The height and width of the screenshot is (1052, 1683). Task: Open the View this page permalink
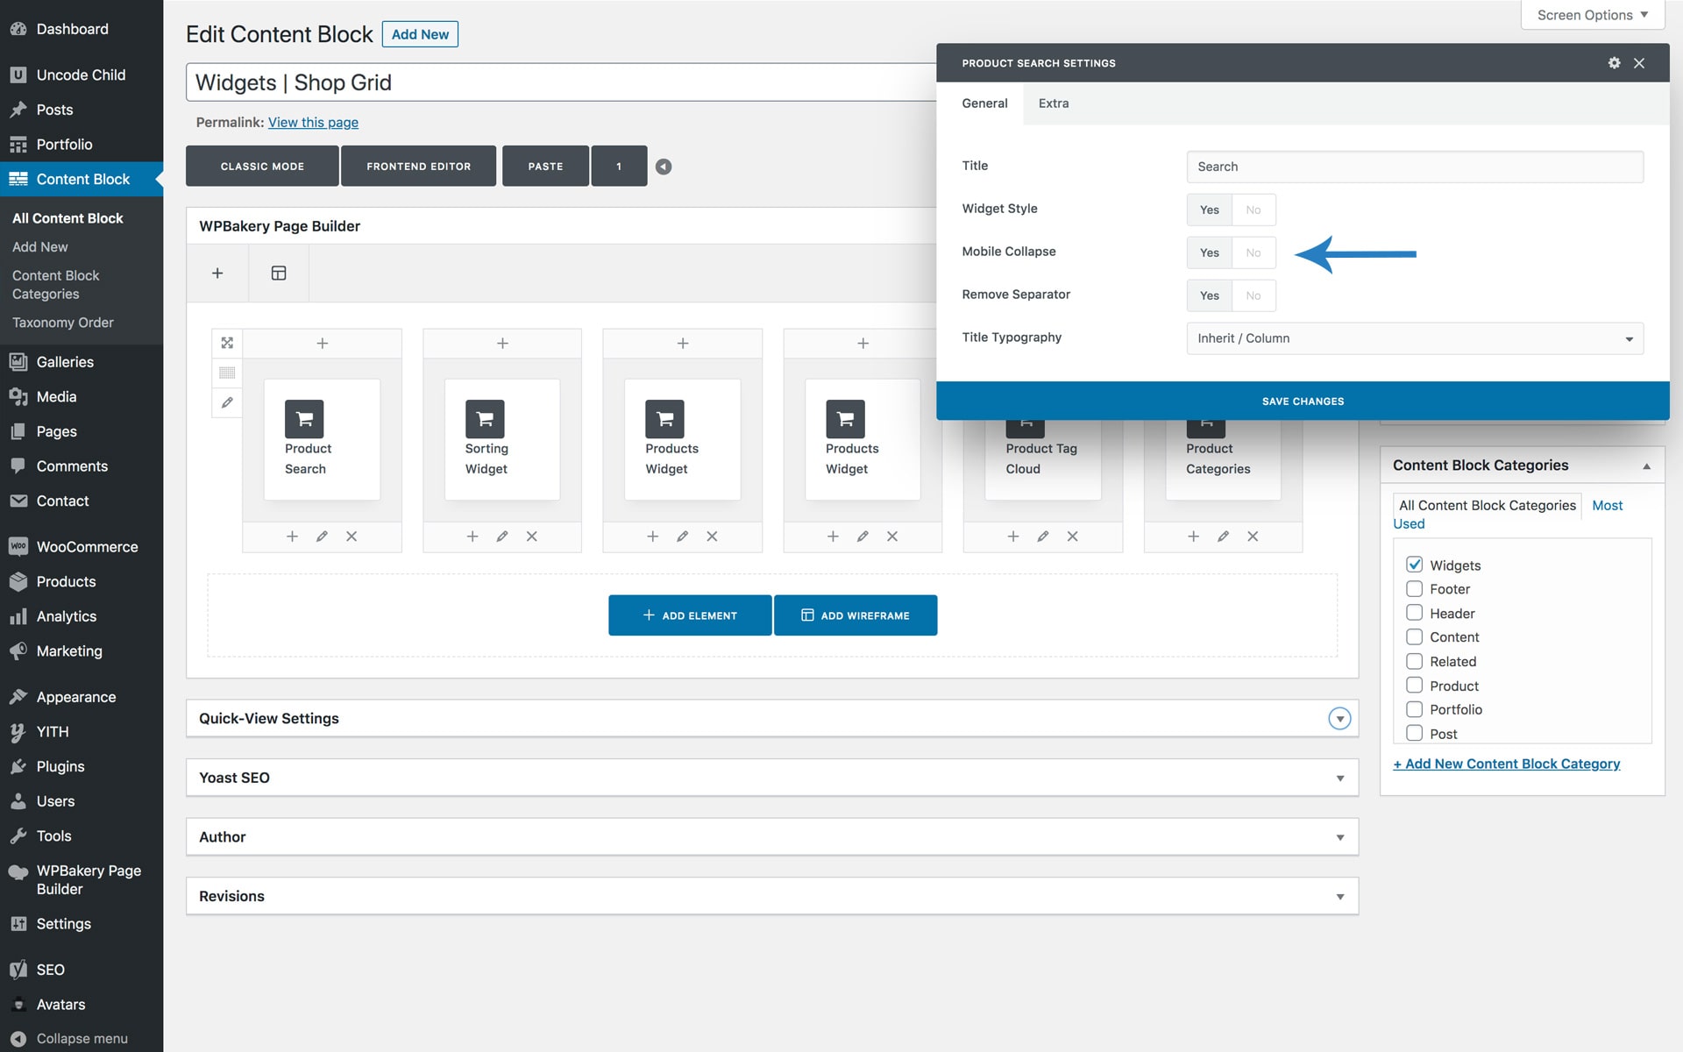click(313, 123)
